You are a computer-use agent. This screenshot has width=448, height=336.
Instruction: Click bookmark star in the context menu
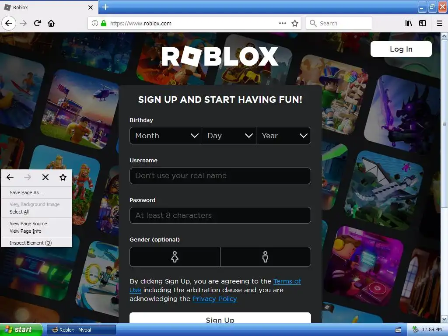(63, 178)
